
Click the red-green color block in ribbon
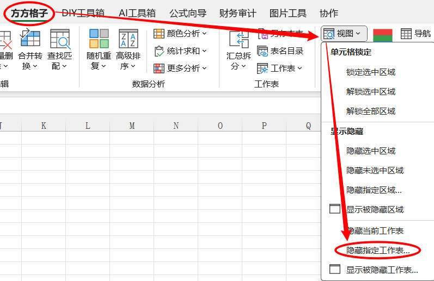click(383, 34)
